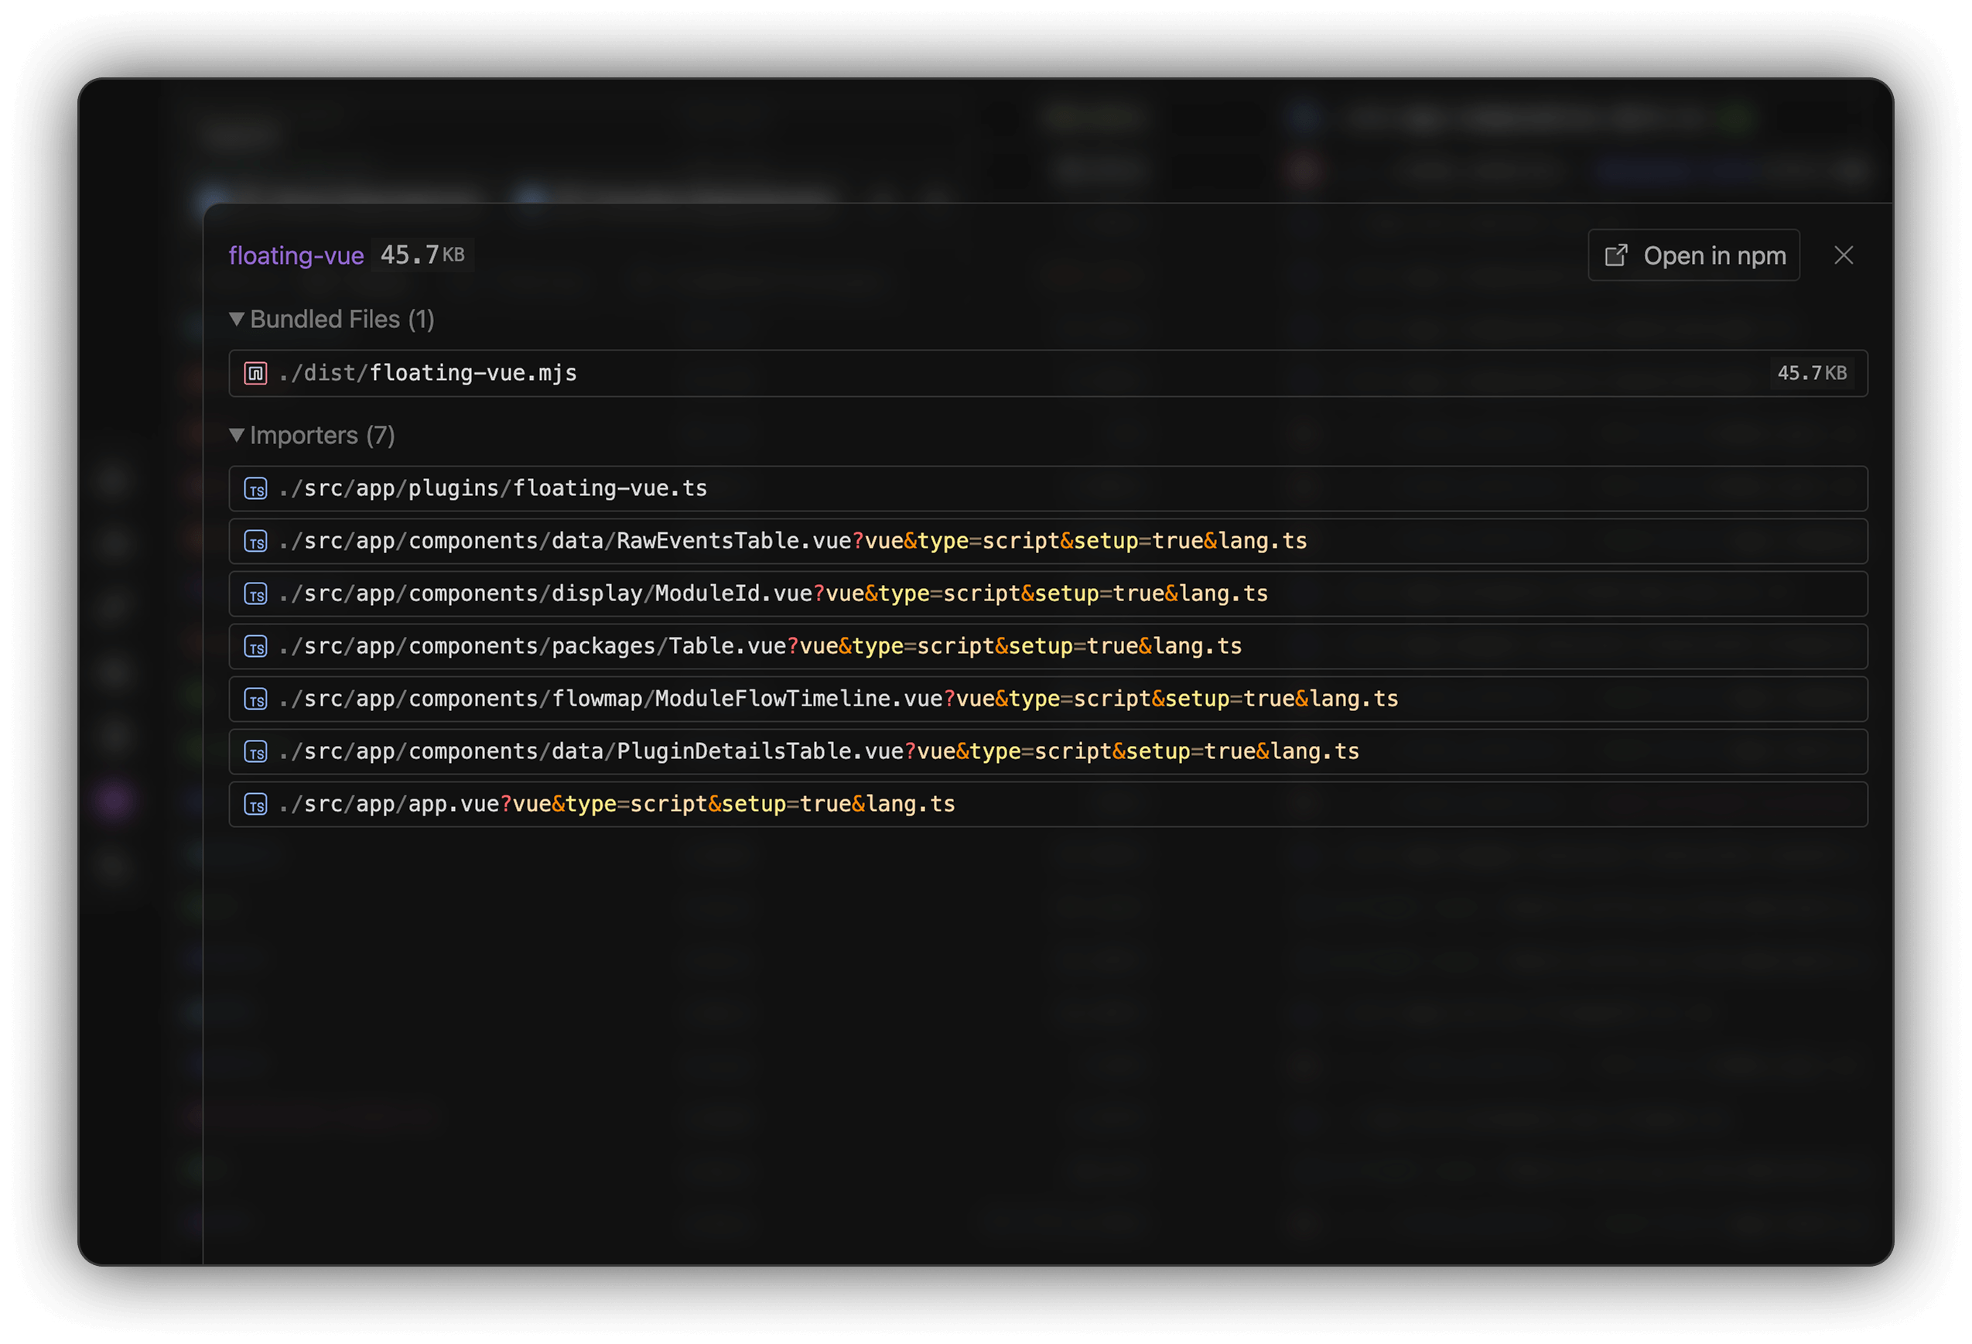Click the TS icon beside packages/Table.vue
Viewport: 1972px width, 1344px height.
coord(255,647)
